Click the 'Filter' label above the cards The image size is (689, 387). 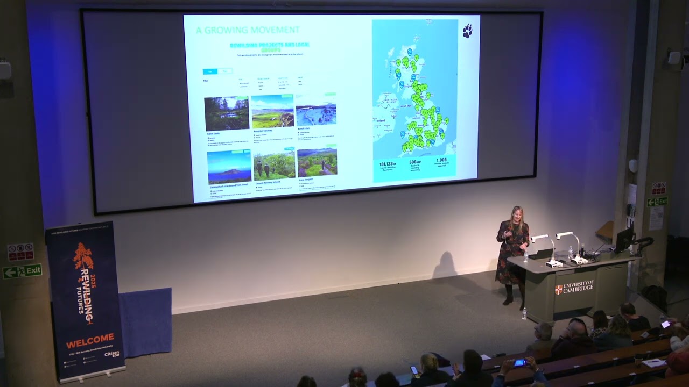point(206,81)
